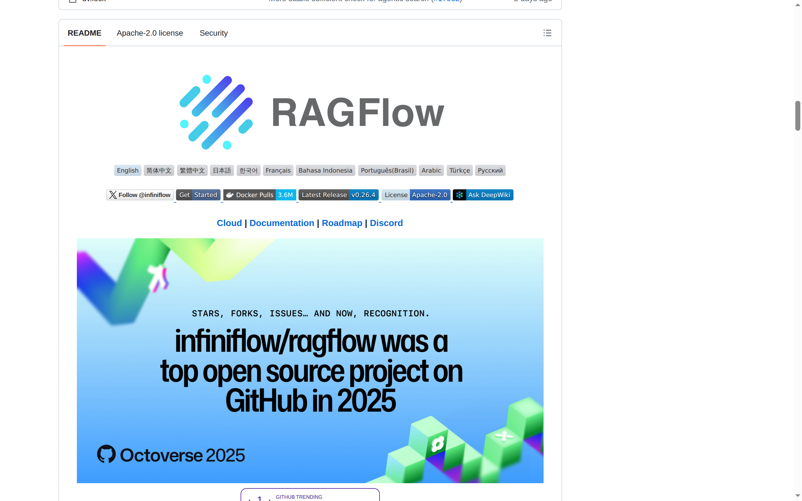Select the 한국어 language badge

pyautogui.click(x=249, y=170)
